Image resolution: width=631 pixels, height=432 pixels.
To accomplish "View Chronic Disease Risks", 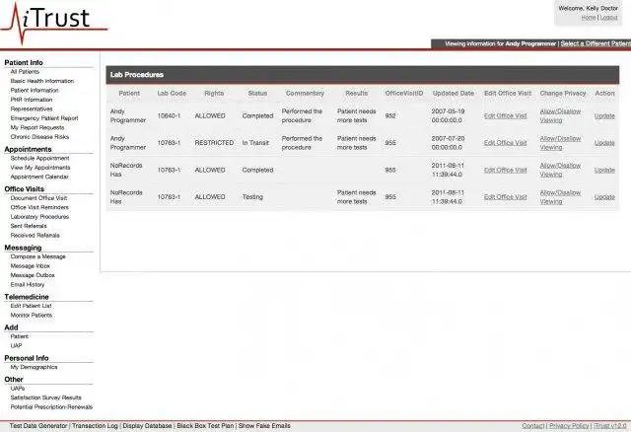I will click(x=39, y=136).
